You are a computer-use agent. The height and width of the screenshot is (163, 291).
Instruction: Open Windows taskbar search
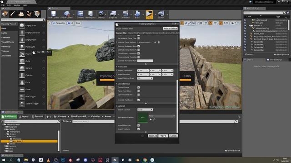(x=11, y=160)
